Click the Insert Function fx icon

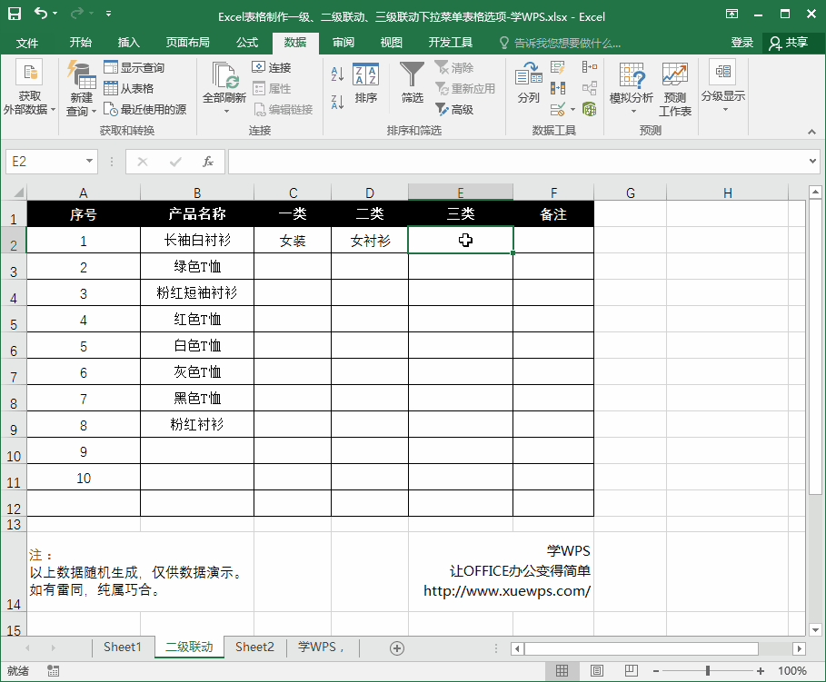pyautogui.click(x=208, y=161)
